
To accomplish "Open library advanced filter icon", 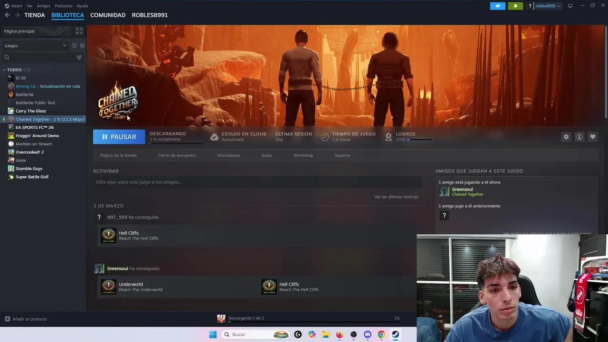I will tap(79, 57).
